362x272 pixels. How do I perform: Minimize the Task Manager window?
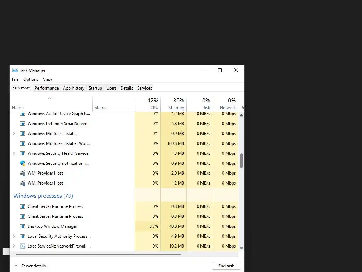tap(204, 70)
